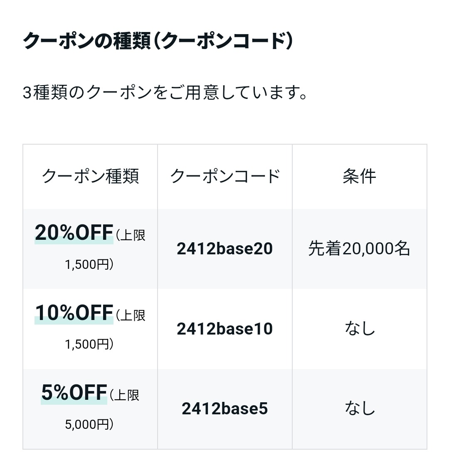Click the heading クーポンの種類（クーポンコード）
The width and height of the screenshot is (449, 475).
coord(158,41)
